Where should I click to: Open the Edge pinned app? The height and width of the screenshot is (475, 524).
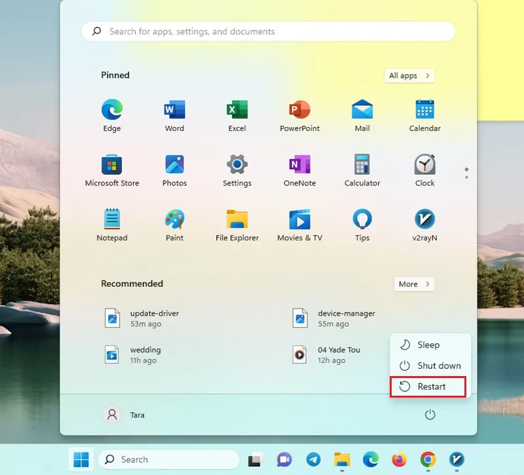(112, 115)
